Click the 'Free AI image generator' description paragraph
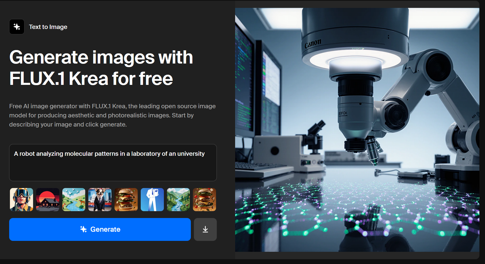The image size is (485, 264). 112,115
